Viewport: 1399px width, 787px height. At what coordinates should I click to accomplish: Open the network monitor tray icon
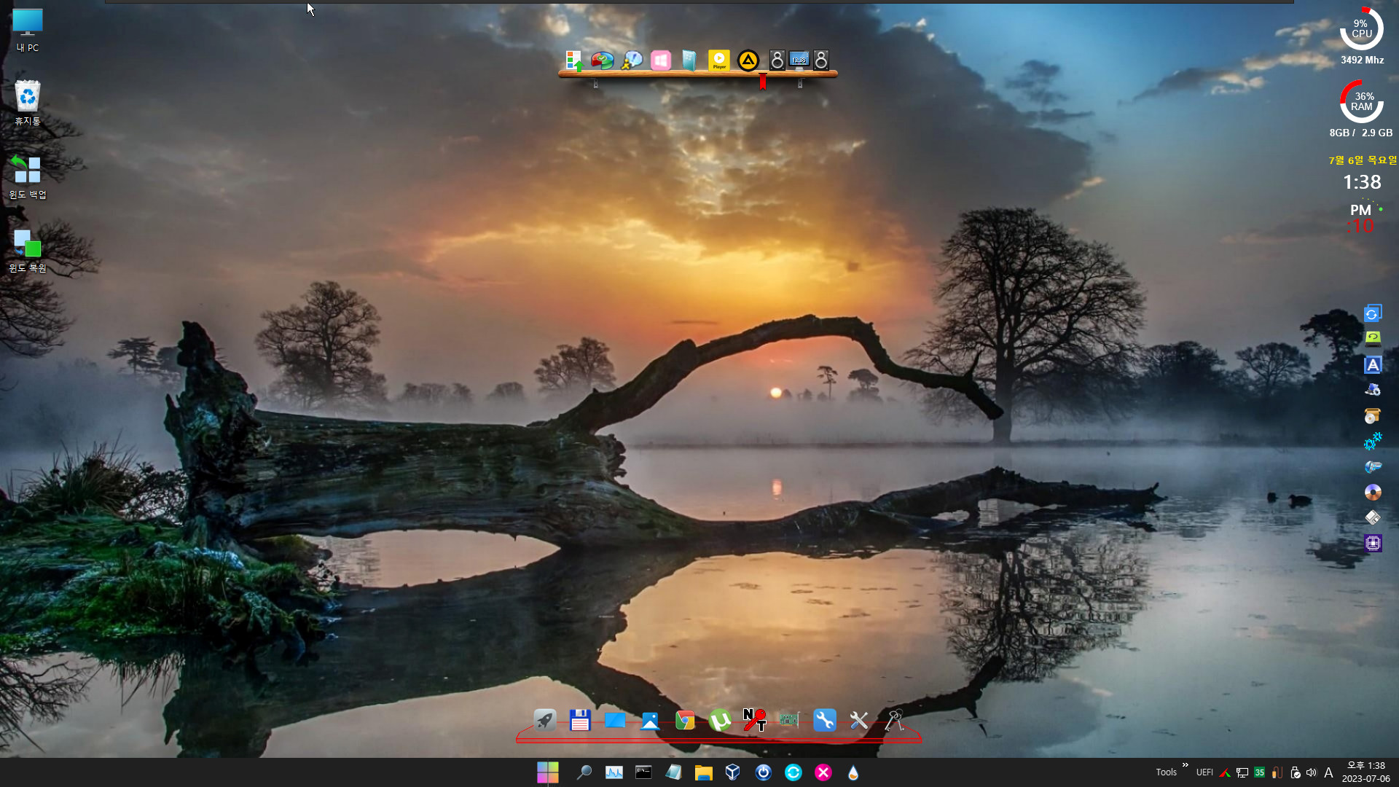click(1242, 772)
